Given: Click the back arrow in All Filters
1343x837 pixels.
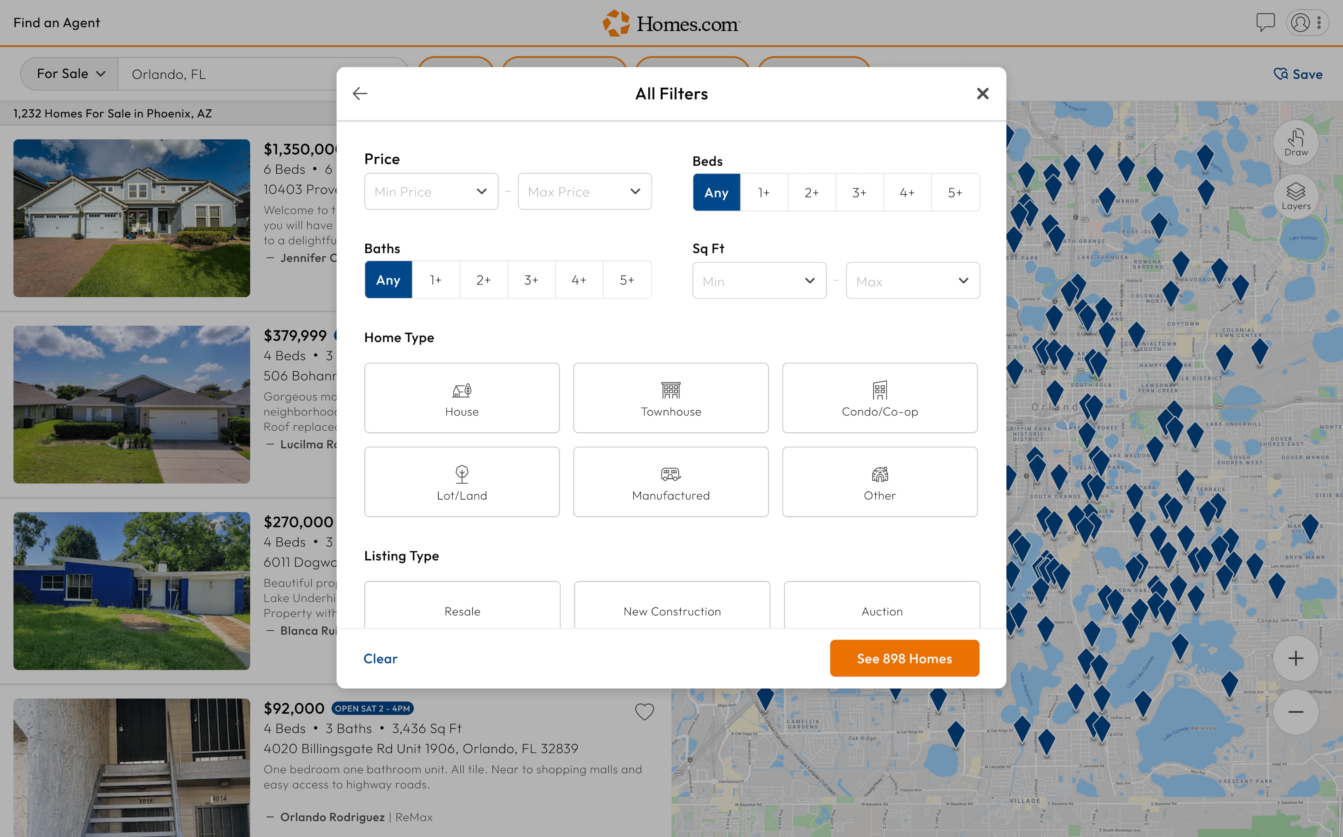Looking at the screenshot, I should (x=360, y=94).
